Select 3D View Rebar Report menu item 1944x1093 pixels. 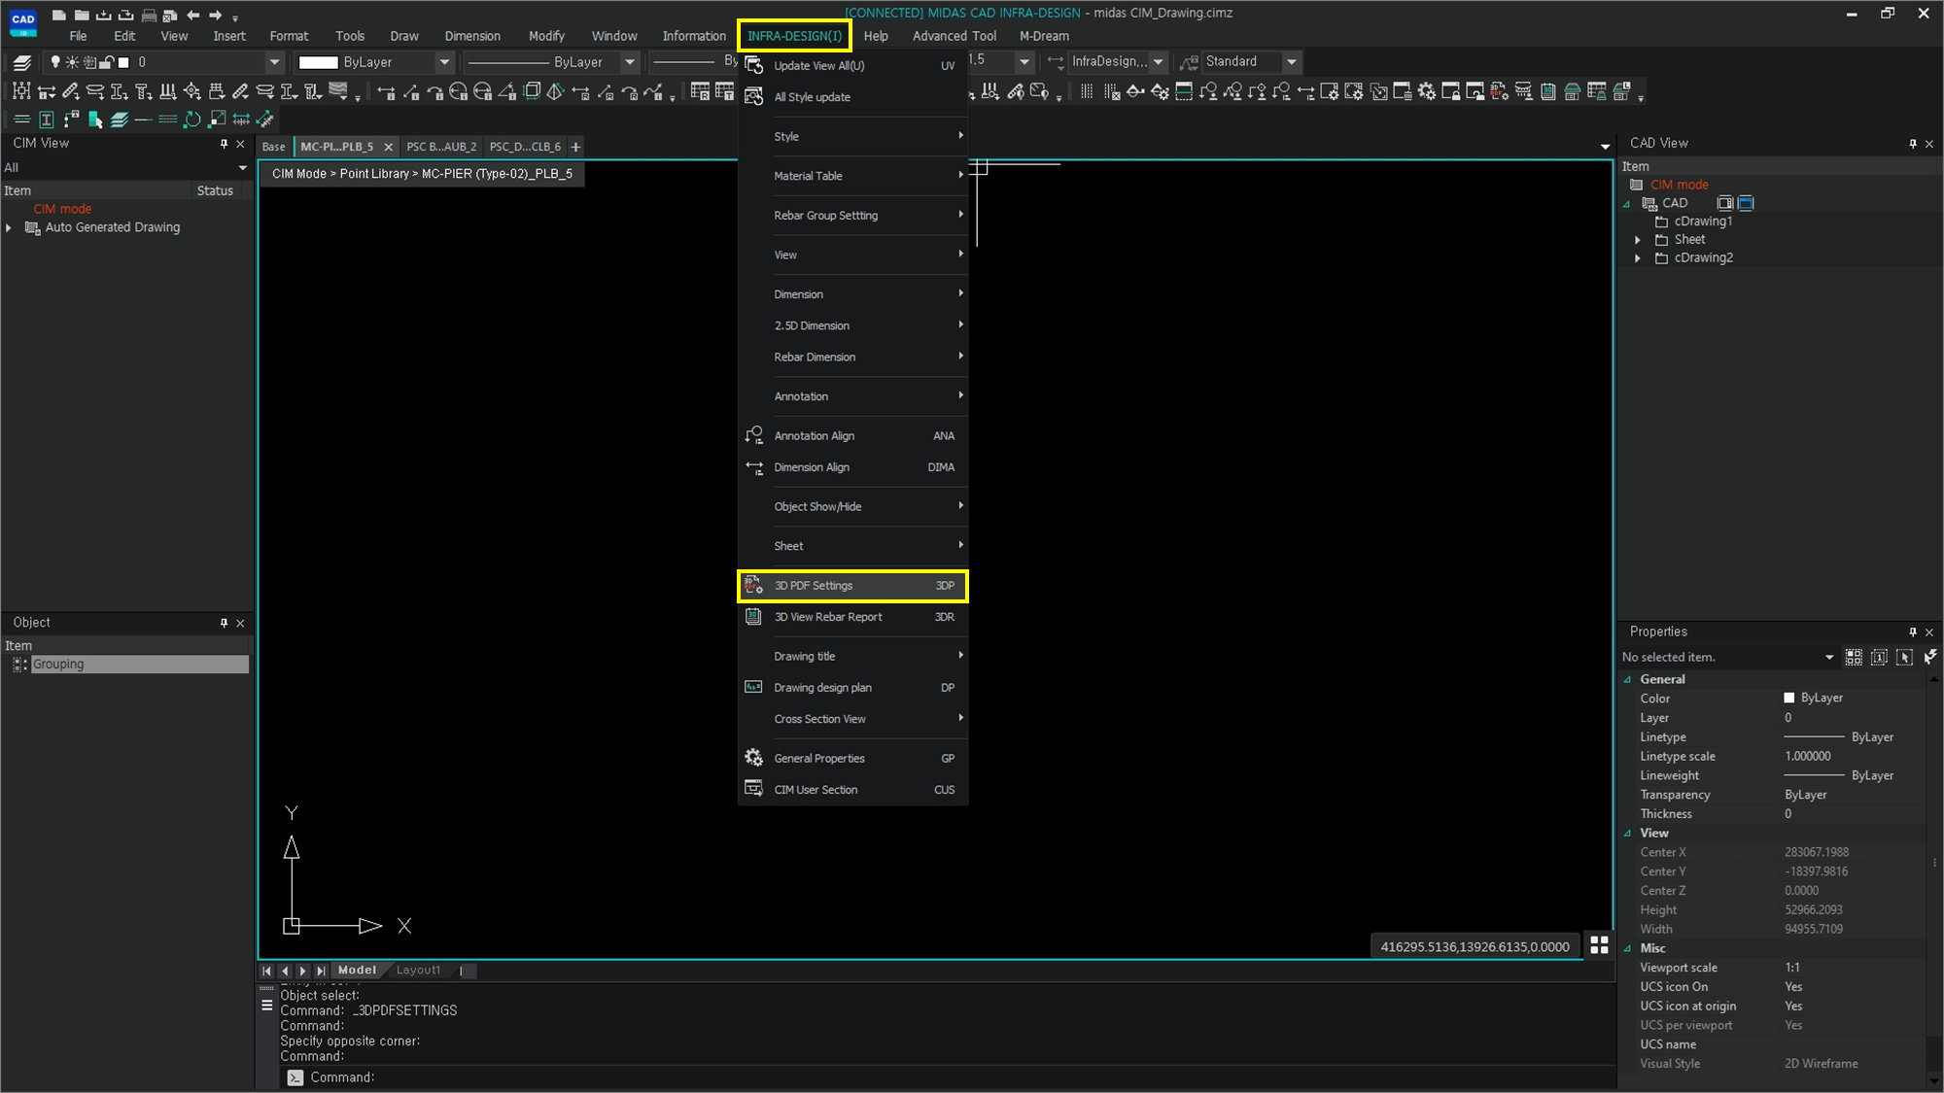[x=852, y=617]
